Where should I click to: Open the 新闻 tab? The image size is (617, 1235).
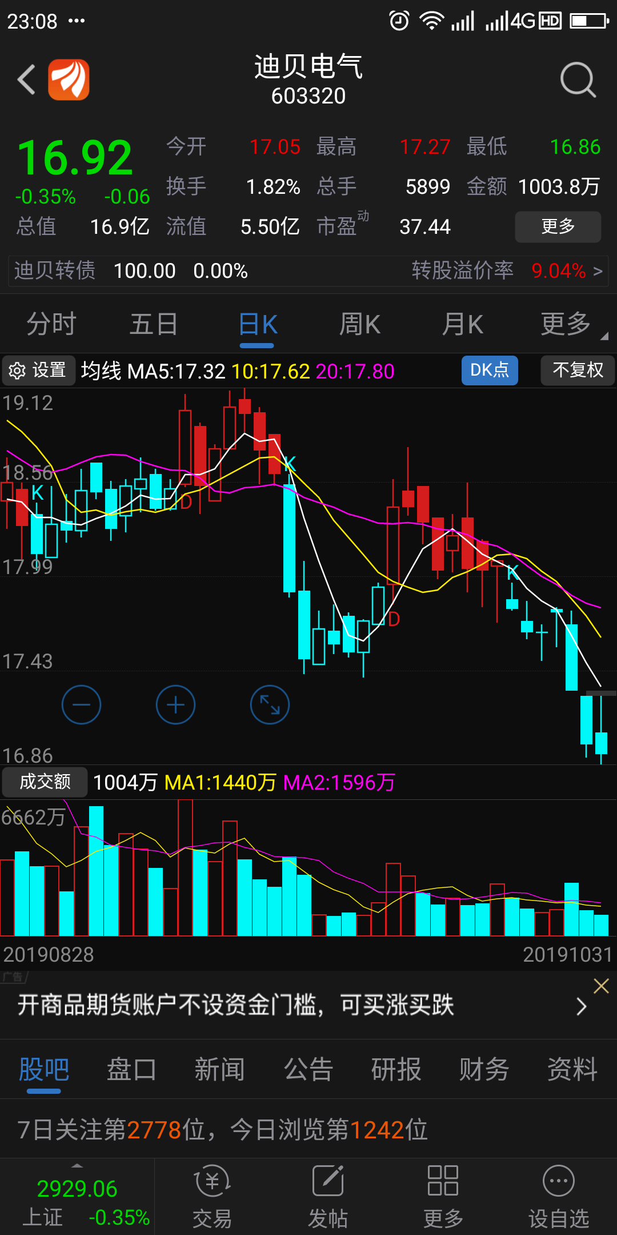click(x=219, y=1070)
